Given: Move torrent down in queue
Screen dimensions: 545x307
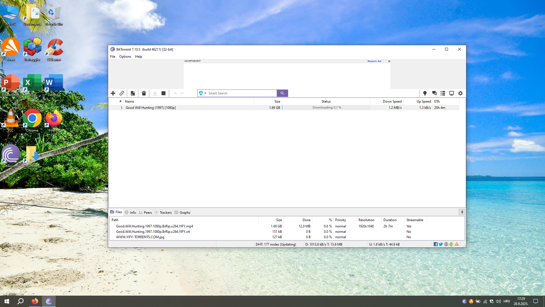Looking at the screenshot, I should [182, 93].
